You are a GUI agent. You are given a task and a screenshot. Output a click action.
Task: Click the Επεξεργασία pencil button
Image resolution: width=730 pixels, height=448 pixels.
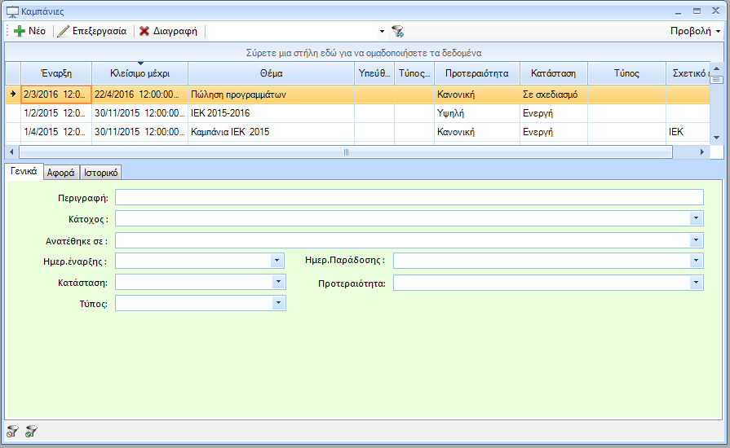point(92,31)
